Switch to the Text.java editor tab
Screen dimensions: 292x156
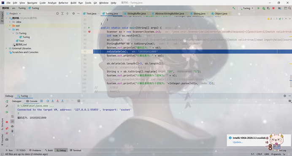point(91,13)
